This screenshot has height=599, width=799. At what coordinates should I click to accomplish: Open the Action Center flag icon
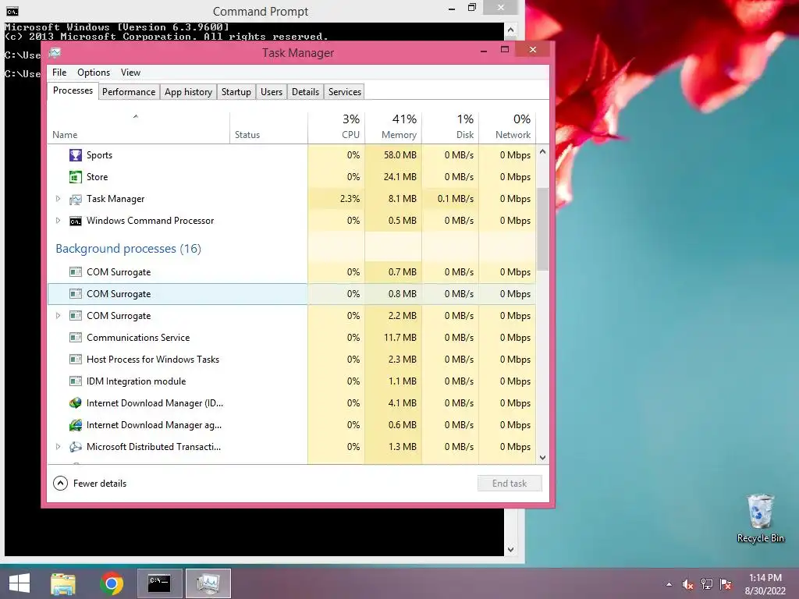(x=726, y=584)
